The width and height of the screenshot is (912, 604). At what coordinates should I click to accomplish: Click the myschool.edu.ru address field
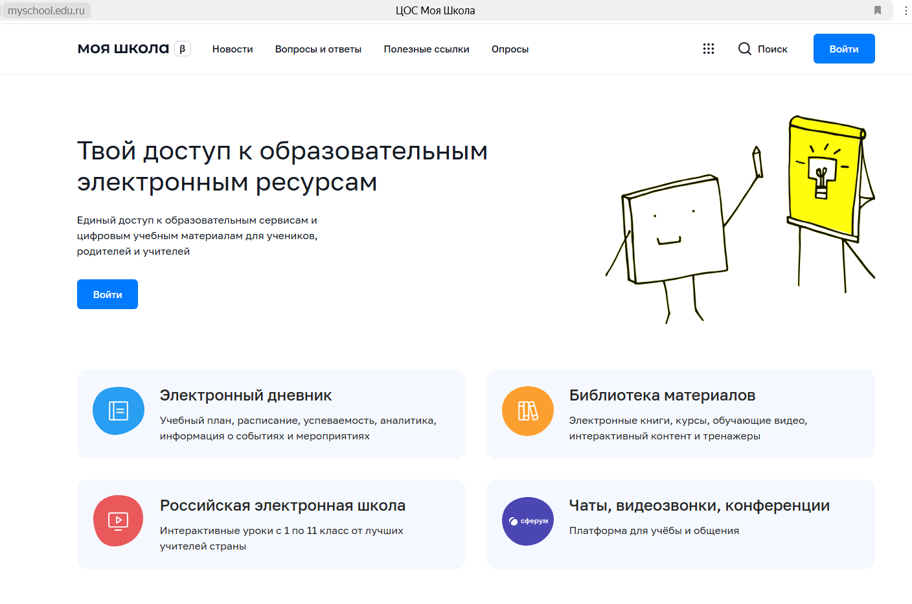click(x=47, y=10)
